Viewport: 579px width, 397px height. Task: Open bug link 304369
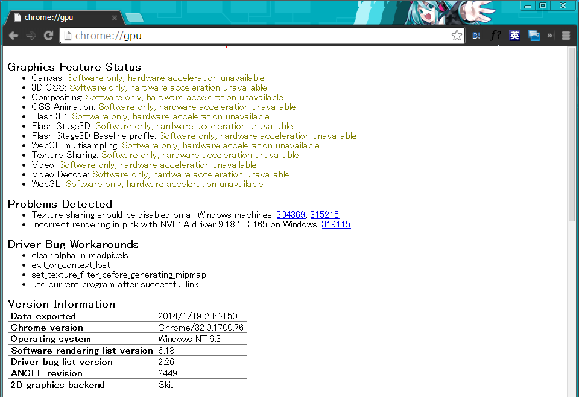[x=291, y=215]
